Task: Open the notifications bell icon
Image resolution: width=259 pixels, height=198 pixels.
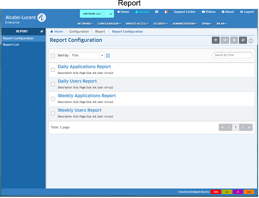Action: click(167, 12)
